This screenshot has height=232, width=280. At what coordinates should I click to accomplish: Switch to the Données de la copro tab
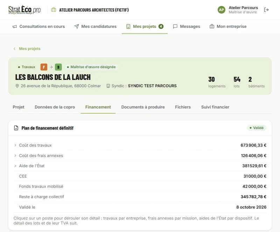coord(55,107)
